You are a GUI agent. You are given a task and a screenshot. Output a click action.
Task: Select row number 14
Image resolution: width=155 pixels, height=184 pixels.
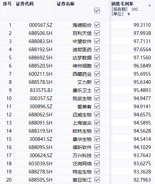9,131
